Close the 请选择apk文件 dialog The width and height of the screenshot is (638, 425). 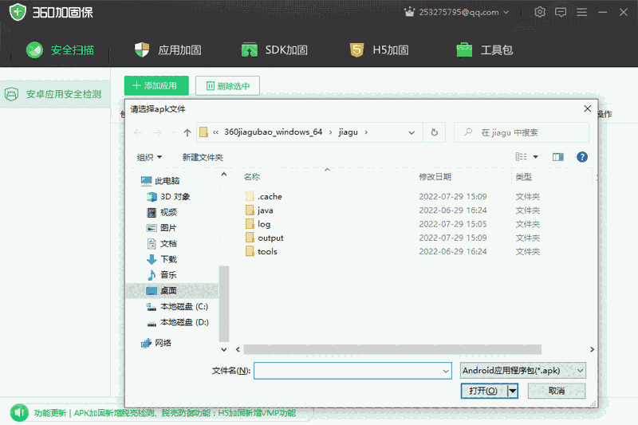pos(587,108)
